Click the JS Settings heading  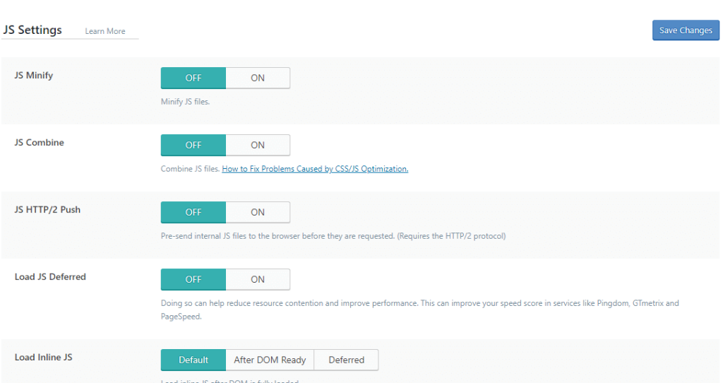[32, 30]
